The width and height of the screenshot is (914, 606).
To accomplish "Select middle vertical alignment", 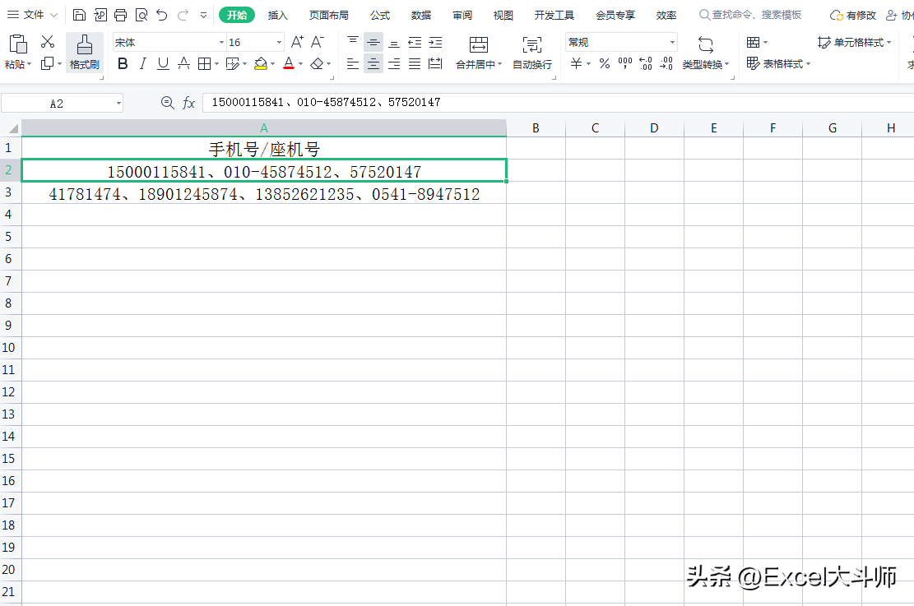I will (x=373, y=42).
